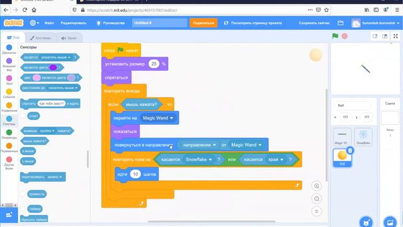Pick the lavender swatch in 'цвет касается цвета'
The width and height of the screenshot is (403, 227).
pos(71,78)
